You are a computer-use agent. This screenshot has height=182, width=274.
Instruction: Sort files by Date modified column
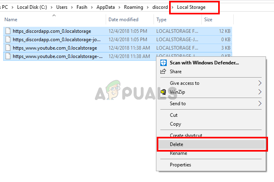coord(123,20)
